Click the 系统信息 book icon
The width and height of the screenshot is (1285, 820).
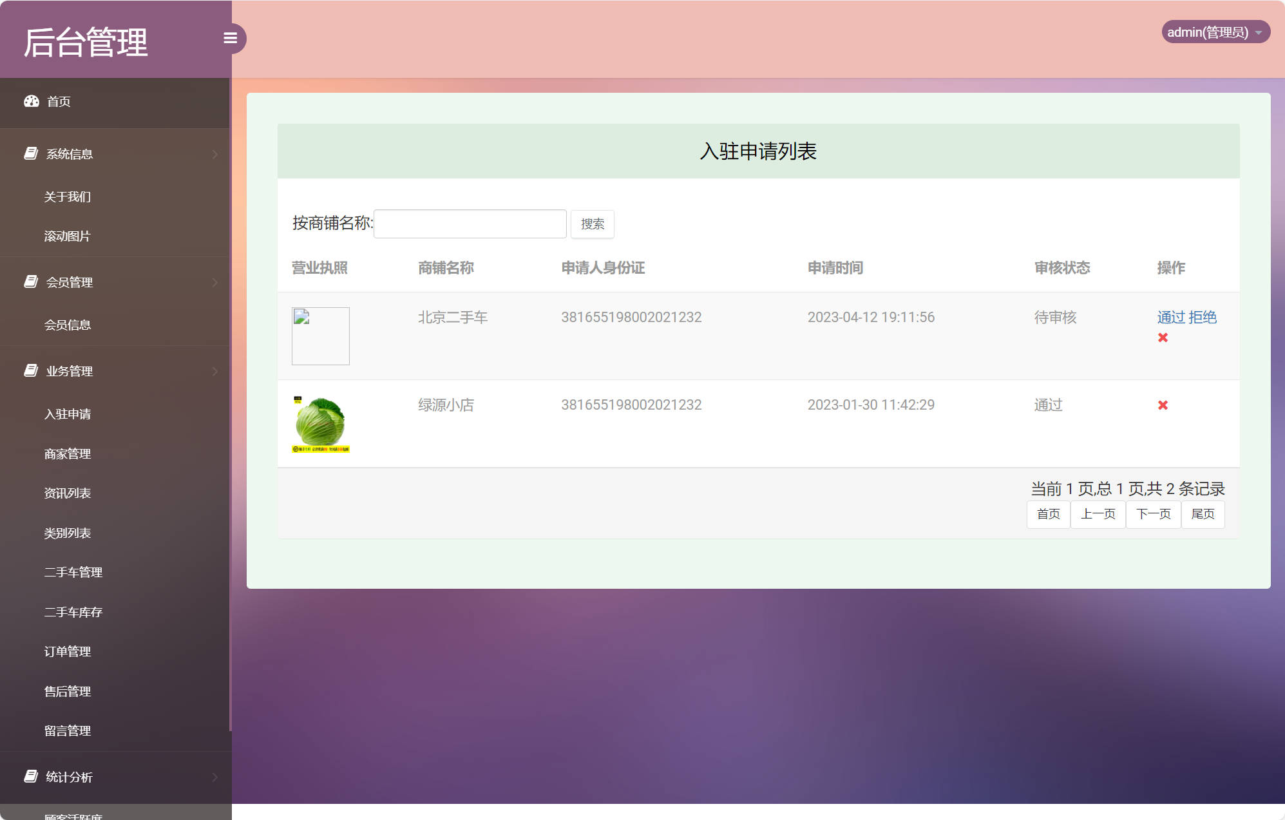point(30,153)
